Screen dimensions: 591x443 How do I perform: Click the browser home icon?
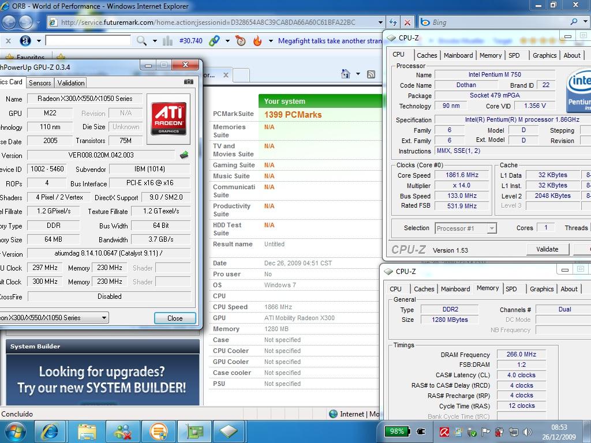coord(345,73)
